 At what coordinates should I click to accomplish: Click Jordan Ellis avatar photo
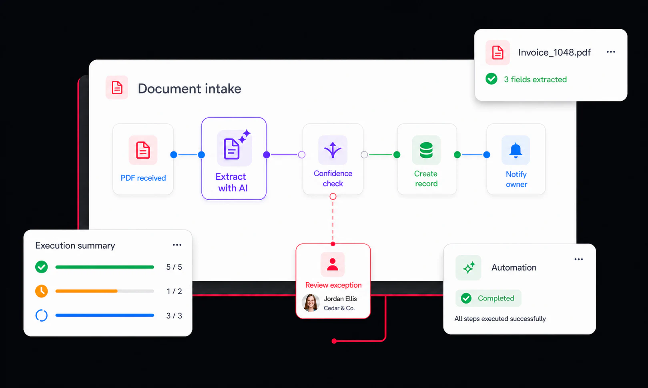coord(311,303)
